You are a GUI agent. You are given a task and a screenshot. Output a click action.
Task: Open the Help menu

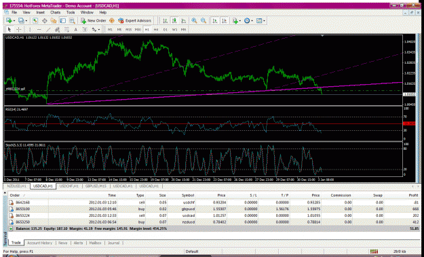coord(102,12)
